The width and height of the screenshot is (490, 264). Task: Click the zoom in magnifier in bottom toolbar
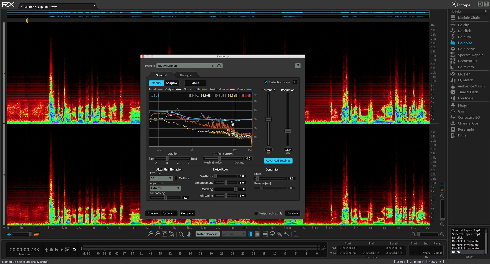(x=150, y=234)
